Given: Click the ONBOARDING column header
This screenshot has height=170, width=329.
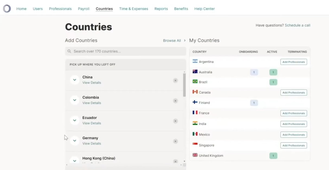Looking at the screenshot, I should pos(248,52).
